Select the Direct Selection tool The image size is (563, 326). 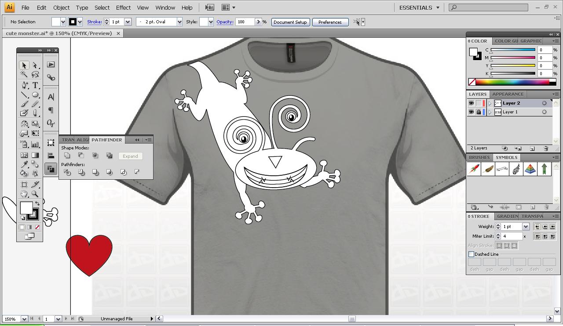coord(35,65)
